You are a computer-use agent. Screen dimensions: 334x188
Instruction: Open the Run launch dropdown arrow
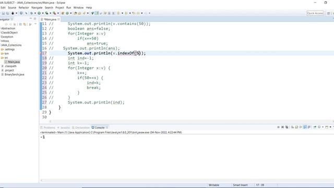point(43,13)
